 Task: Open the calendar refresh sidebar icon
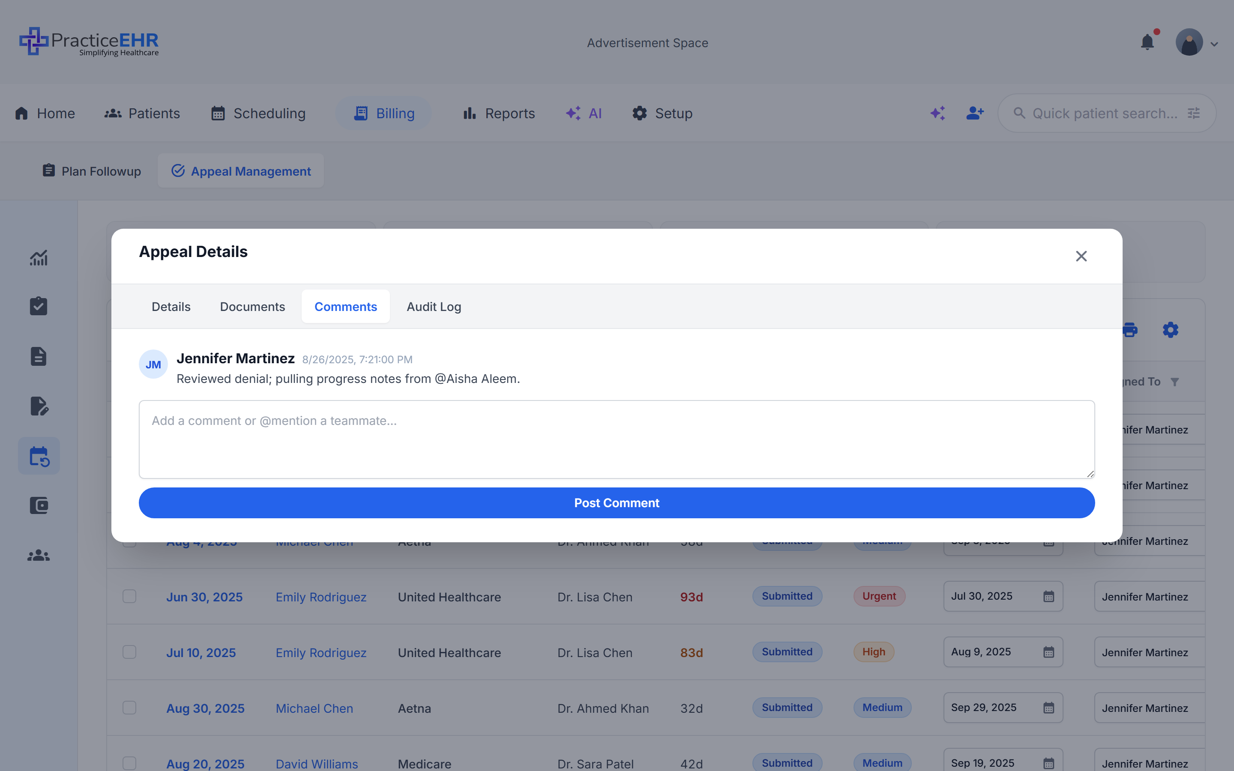point(39,456)
